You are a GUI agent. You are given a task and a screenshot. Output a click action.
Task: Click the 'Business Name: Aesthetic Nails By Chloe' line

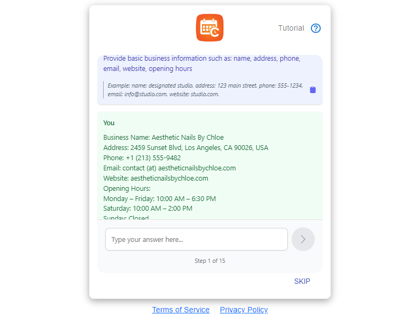163,138
